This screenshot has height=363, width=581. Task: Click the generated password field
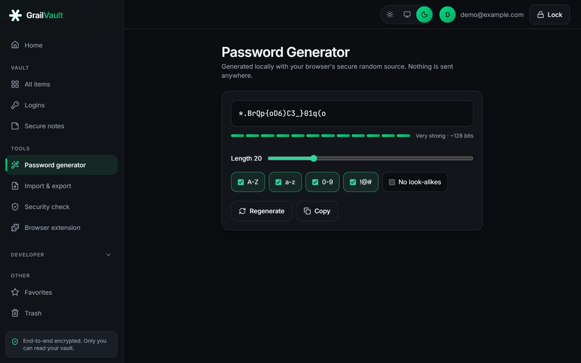click(x=352, y=113)
